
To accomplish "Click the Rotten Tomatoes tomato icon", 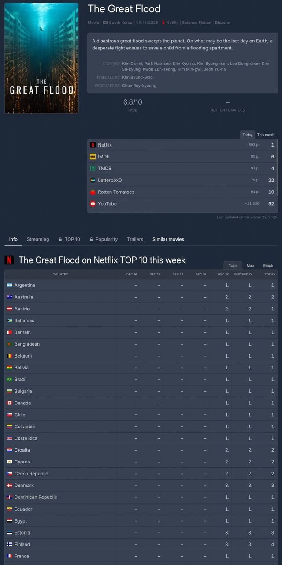I will point(93,192).
